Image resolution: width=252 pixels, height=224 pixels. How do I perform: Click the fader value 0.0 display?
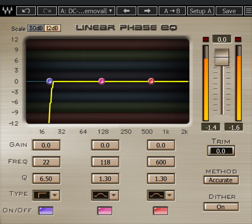click(x=222, y=39)
